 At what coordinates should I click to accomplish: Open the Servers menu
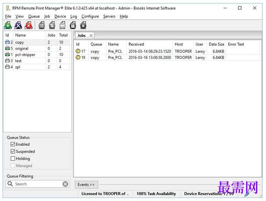point(109,16)
